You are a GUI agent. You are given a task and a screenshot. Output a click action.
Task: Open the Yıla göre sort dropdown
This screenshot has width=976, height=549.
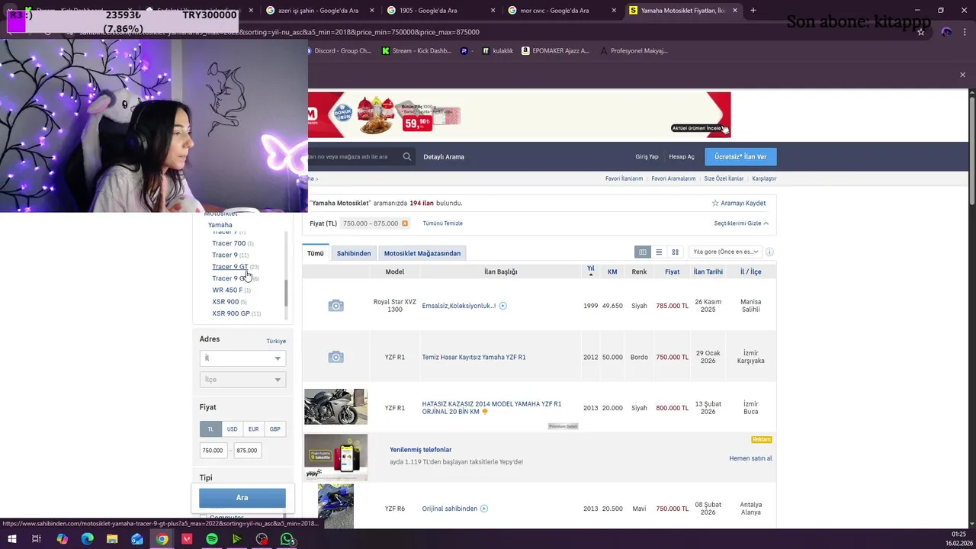724,252
